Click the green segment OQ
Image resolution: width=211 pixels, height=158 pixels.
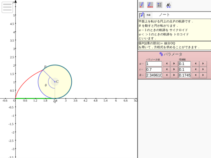[35, 98]
